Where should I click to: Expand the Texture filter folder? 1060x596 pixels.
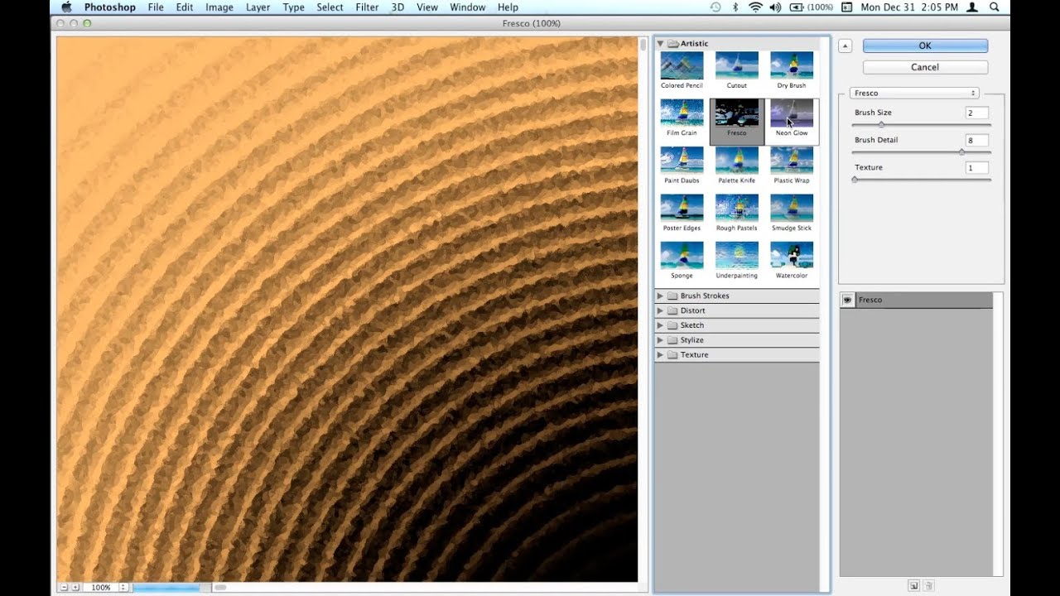(x=660, y=355)
